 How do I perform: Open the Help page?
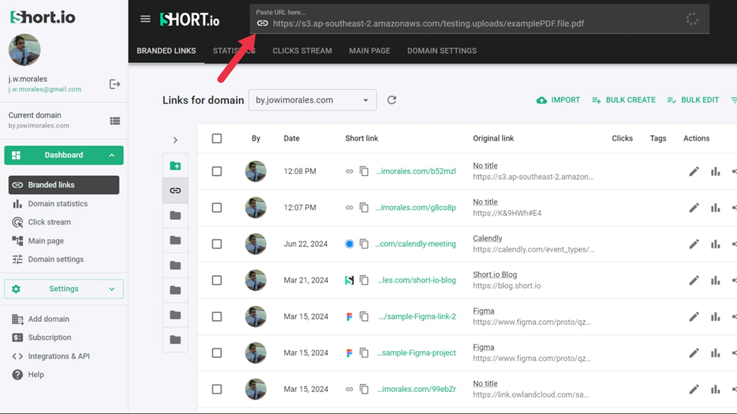(28, 375)
